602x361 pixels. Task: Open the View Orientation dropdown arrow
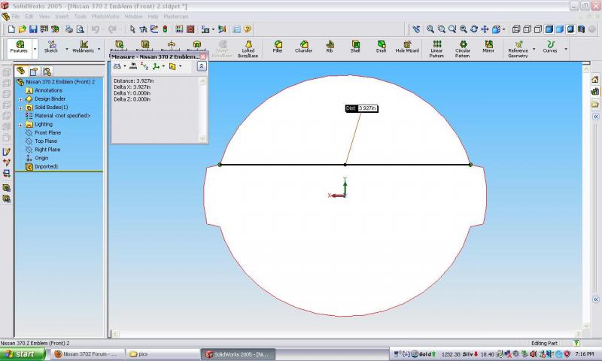(503, 29)
